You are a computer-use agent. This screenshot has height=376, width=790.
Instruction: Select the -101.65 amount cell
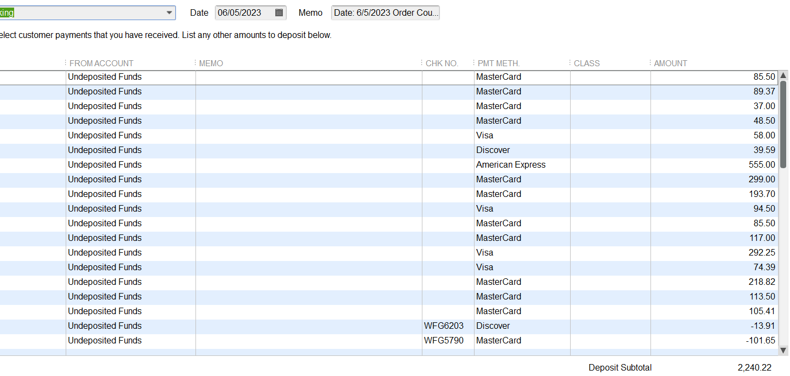coord(714,341)
